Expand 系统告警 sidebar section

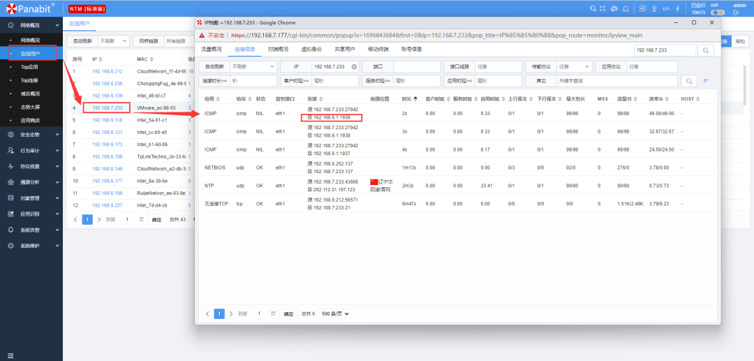31,230
